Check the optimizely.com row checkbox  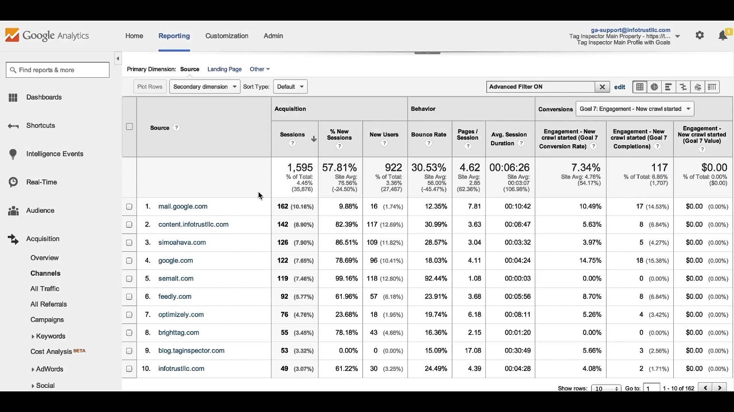point(129,315)
